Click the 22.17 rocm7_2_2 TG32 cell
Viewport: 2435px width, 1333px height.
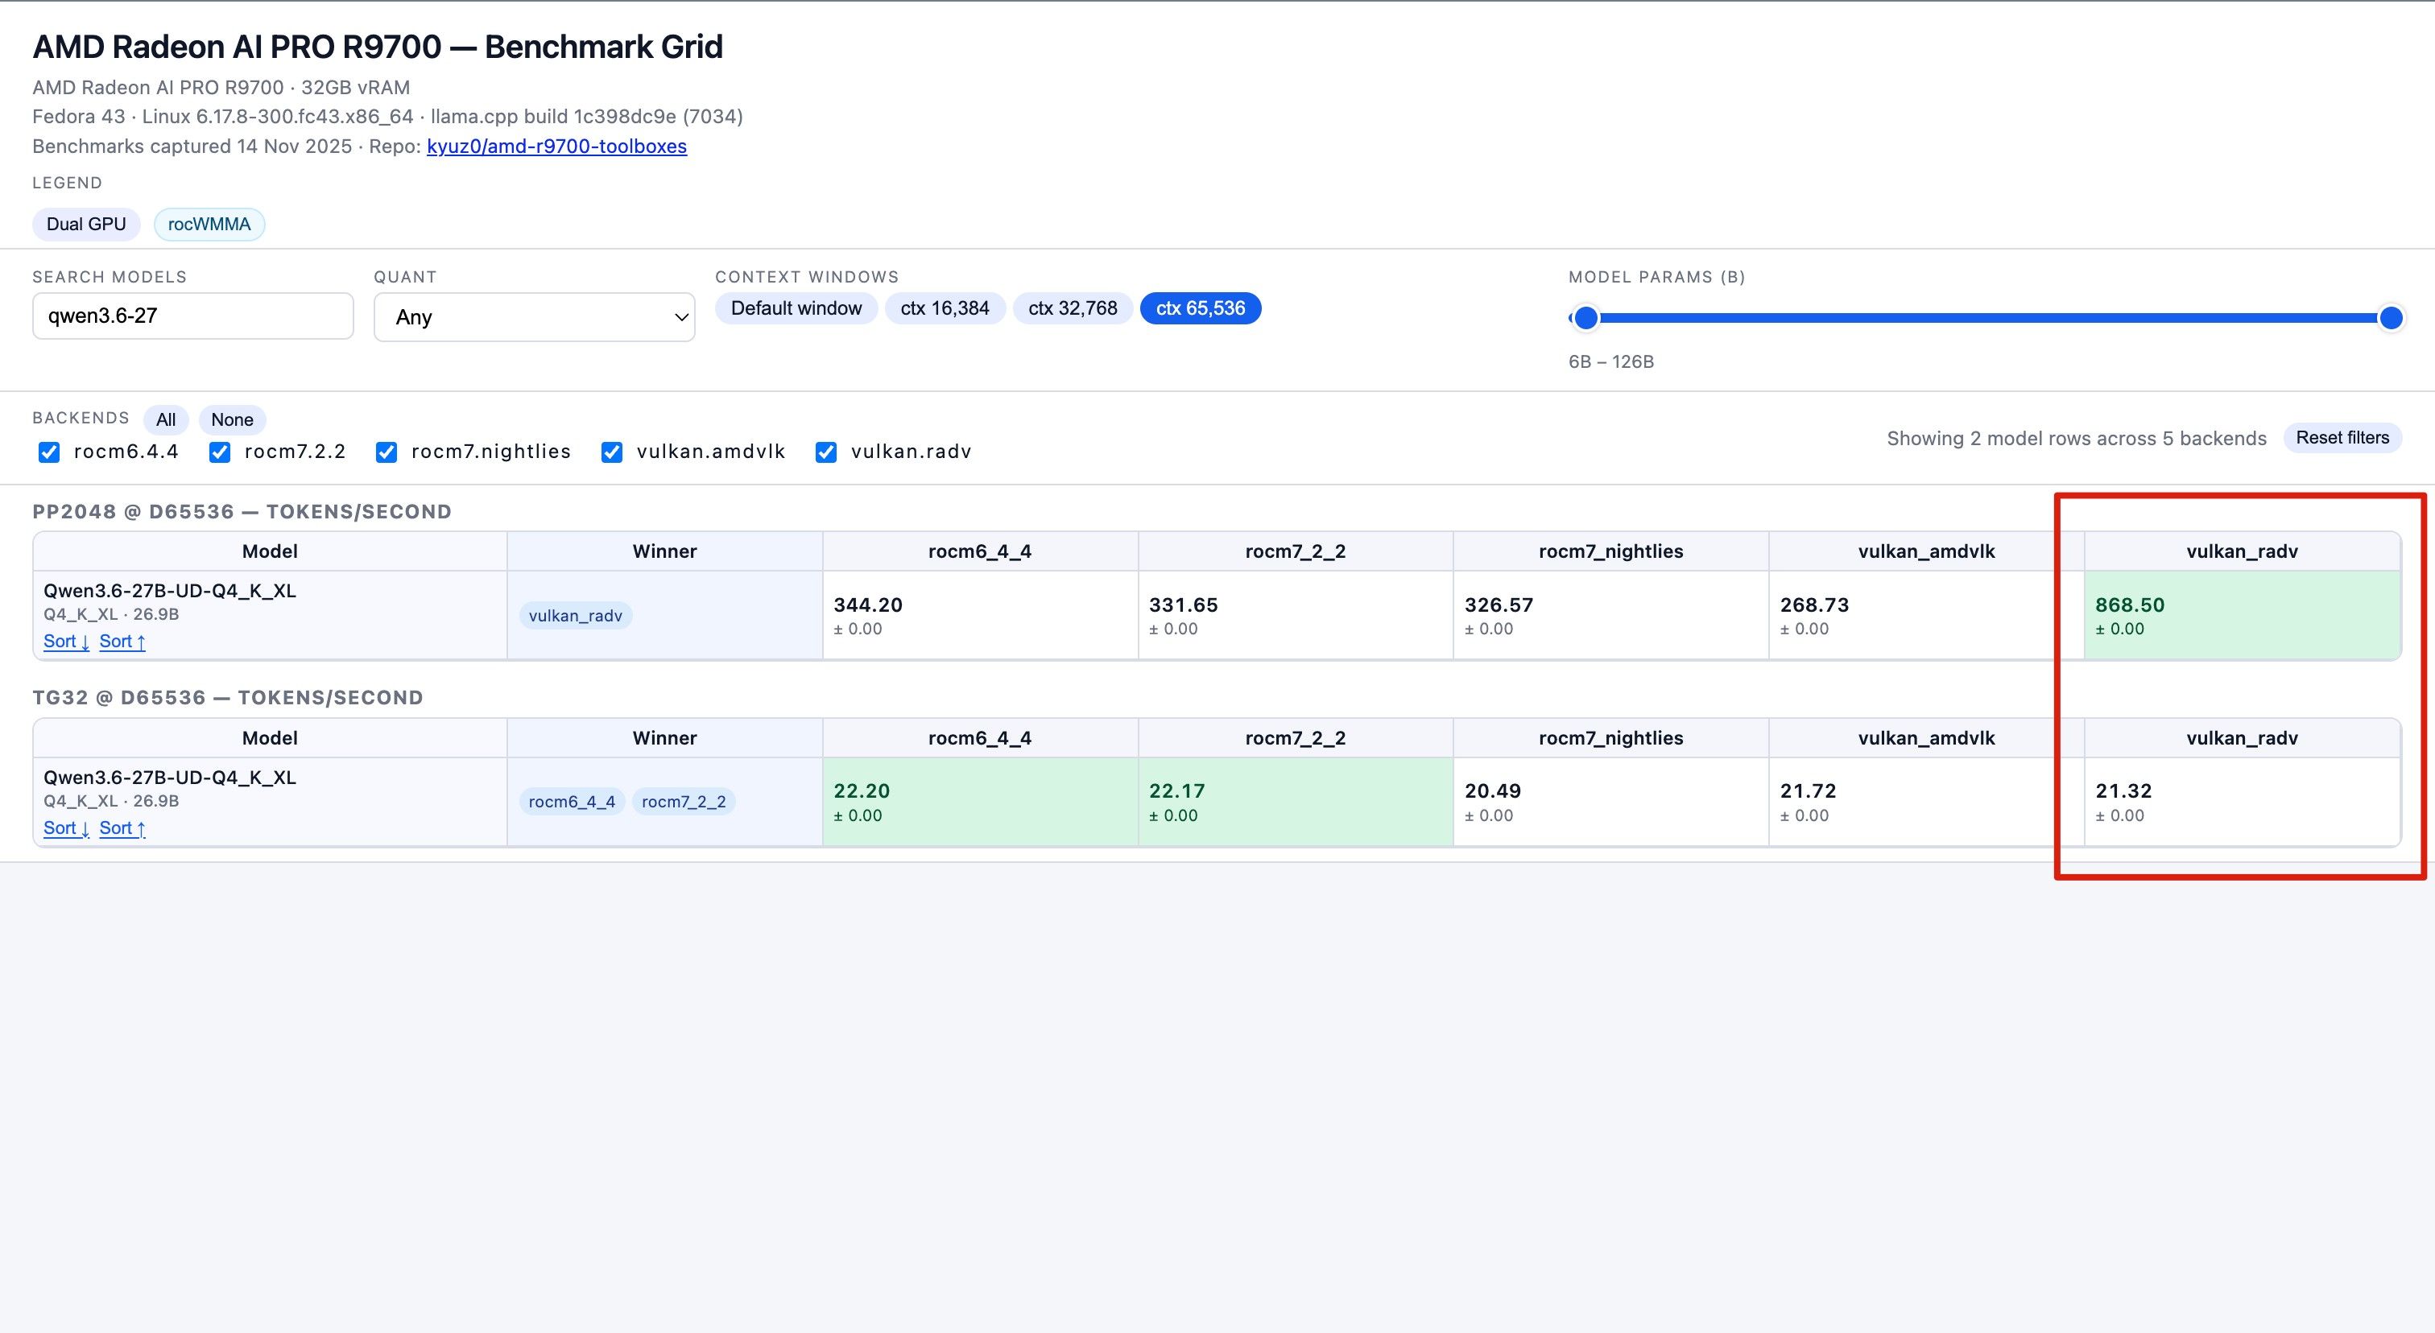(x=1296, y=802)
